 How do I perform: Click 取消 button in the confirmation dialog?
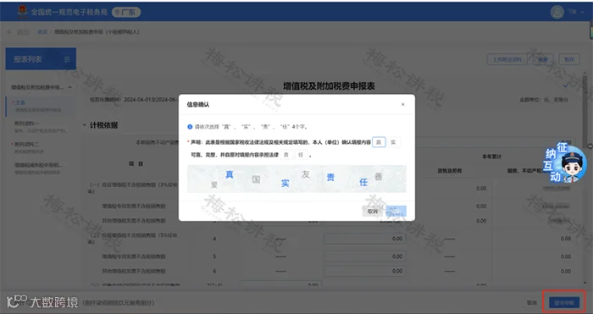pos(373,212)
